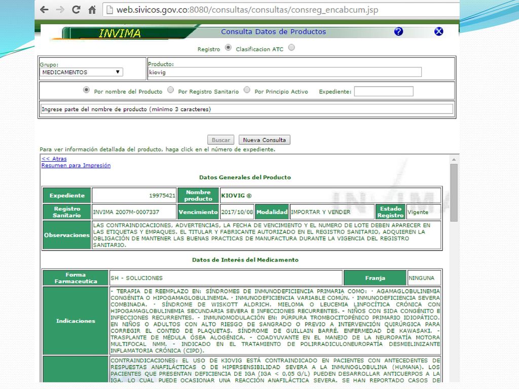519x389 pixels.
Task: Click the Buscar button
Action: click(x=221, y=140)
